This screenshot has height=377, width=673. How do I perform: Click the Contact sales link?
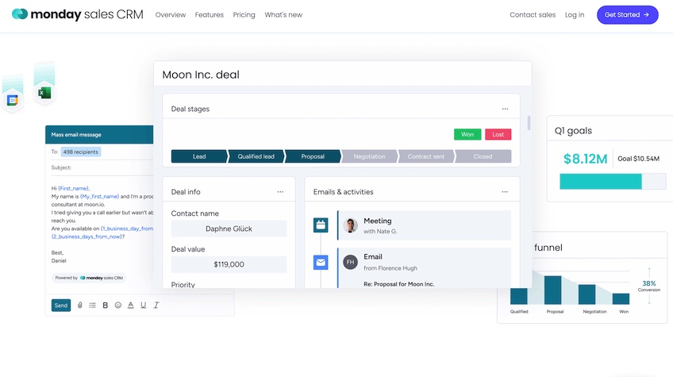pos(533,14)
